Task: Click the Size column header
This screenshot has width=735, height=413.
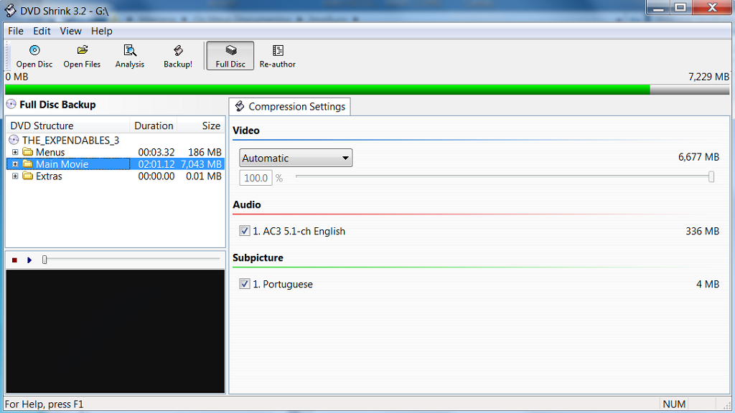Action: 201,125
